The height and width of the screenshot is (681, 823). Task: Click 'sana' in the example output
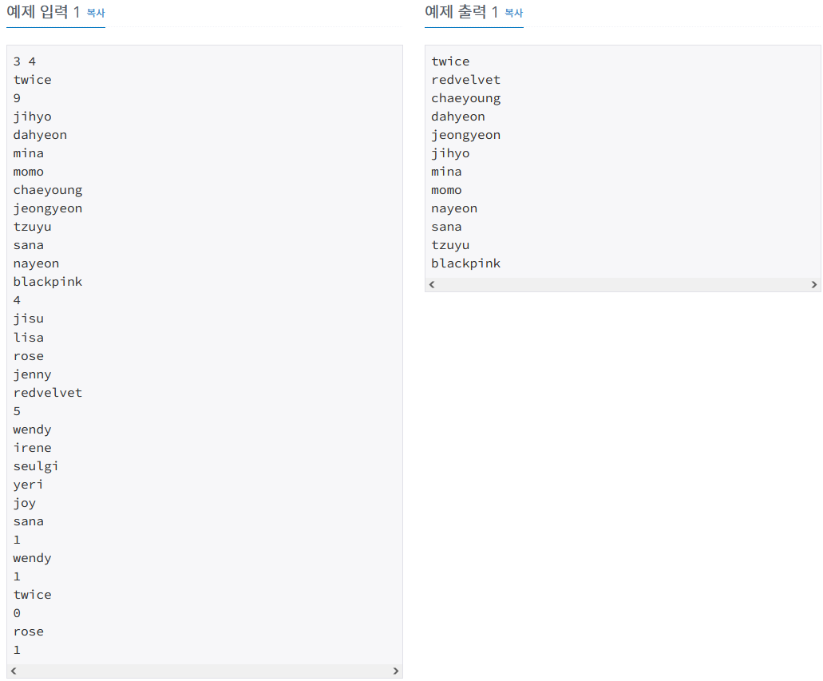(447, 227)
